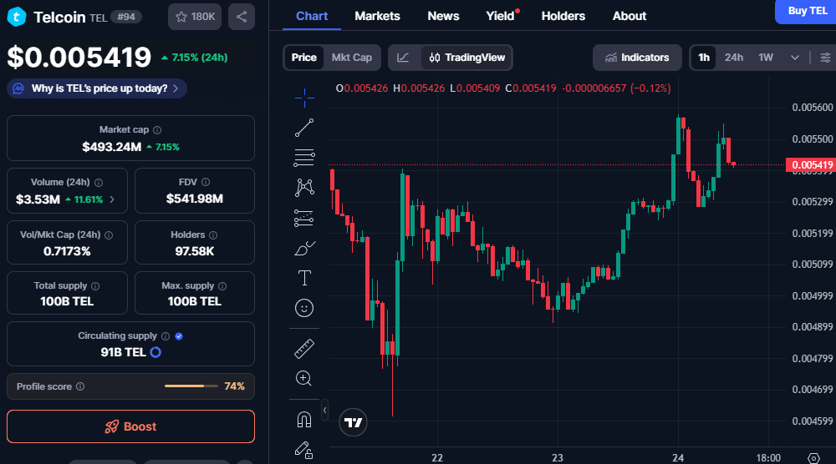This screenshot has width=836, height=464.
Task: Open the emoji icons tool
Action: tap(305, 308)
